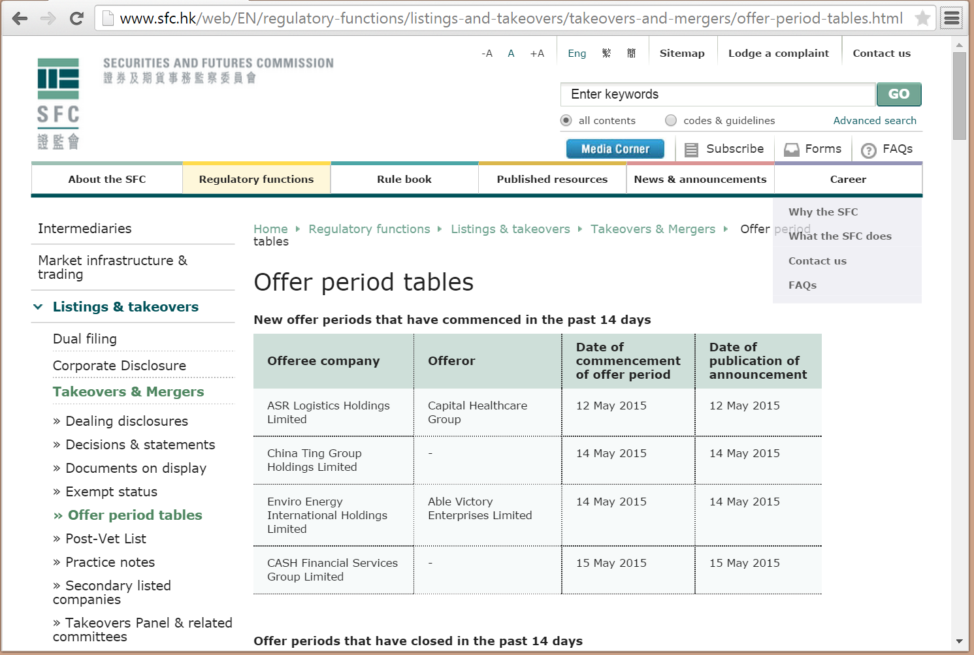Open the About the SFC menu
974x655 pixels.
[x=107, y=179]
